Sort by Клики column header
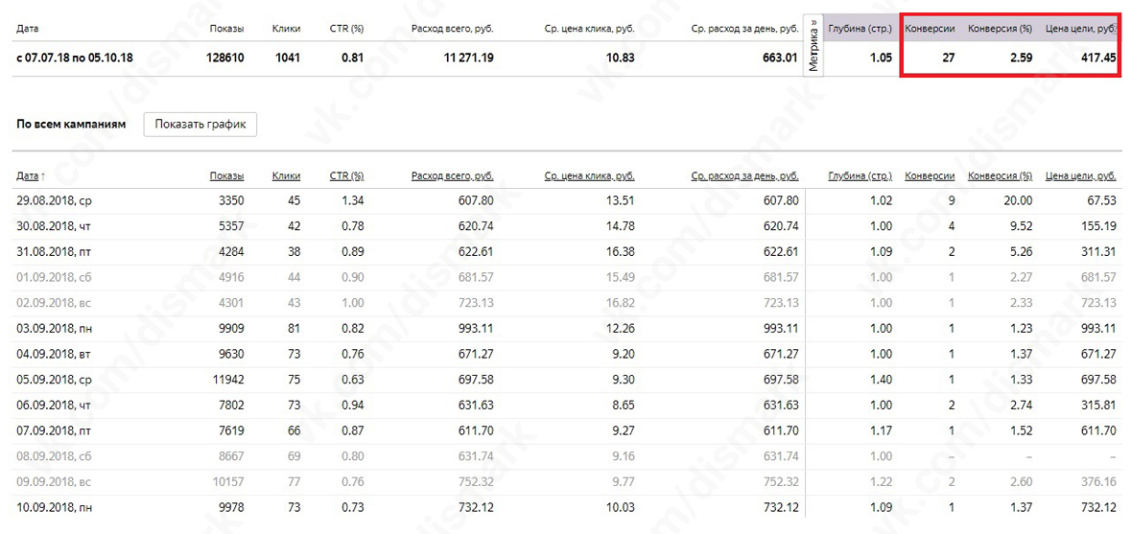The height and width of the screenshot is (534, 1131). 287,175
